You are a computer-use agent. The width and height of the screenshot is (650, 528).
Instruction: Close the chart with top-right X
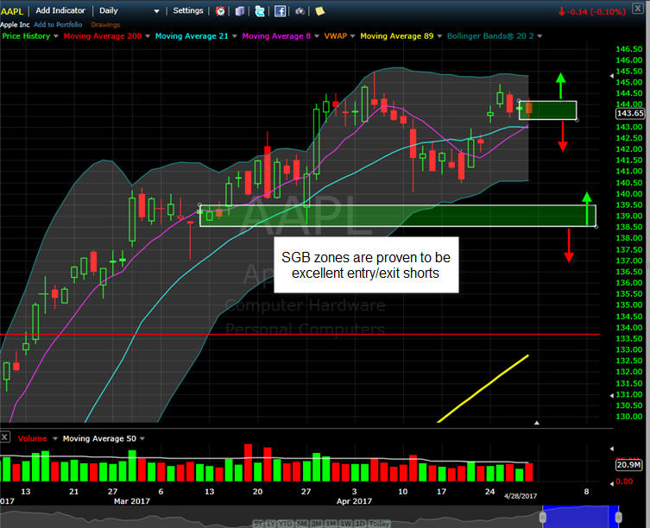coord(638,9)
